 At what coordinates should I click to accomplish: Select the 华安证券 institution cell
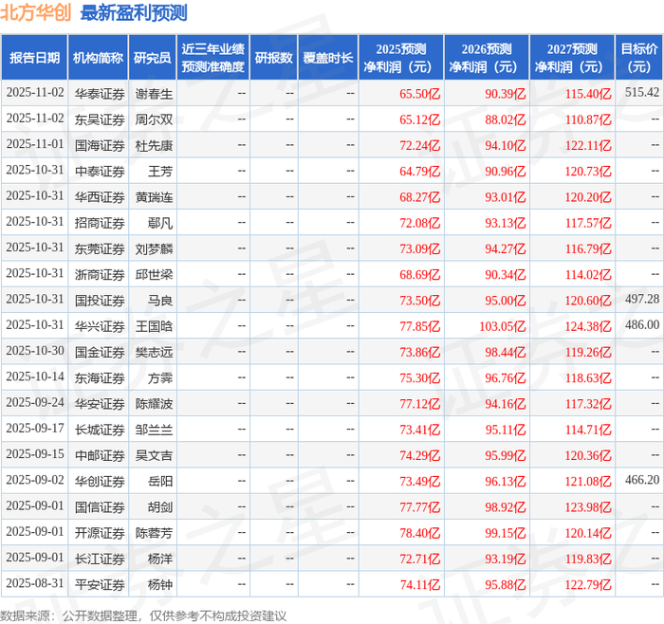100,403
